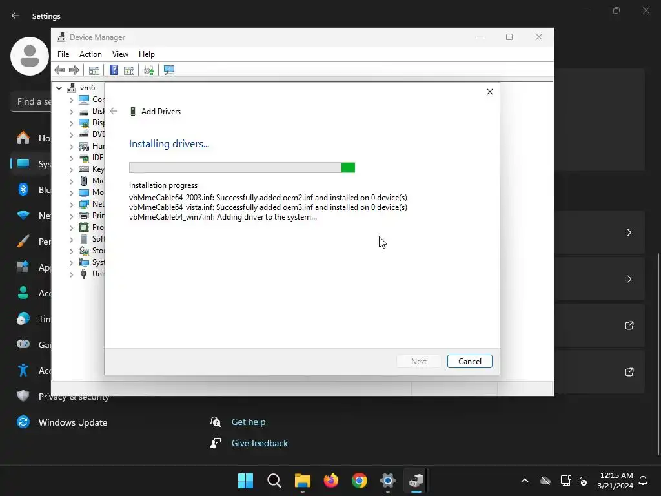Viewport: 661px width, 496px height.
Task: Select the Monitors category icon
Action: click(84, 192)
